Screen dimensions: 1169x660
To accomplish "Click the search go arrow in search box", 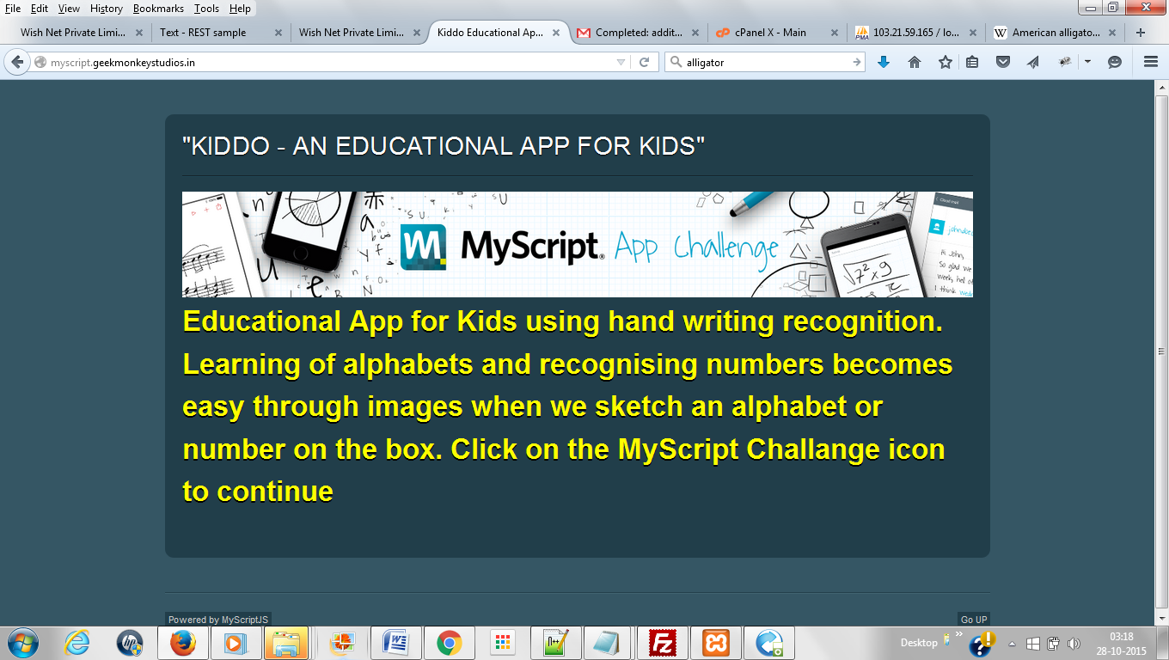I will coord(857,62).
